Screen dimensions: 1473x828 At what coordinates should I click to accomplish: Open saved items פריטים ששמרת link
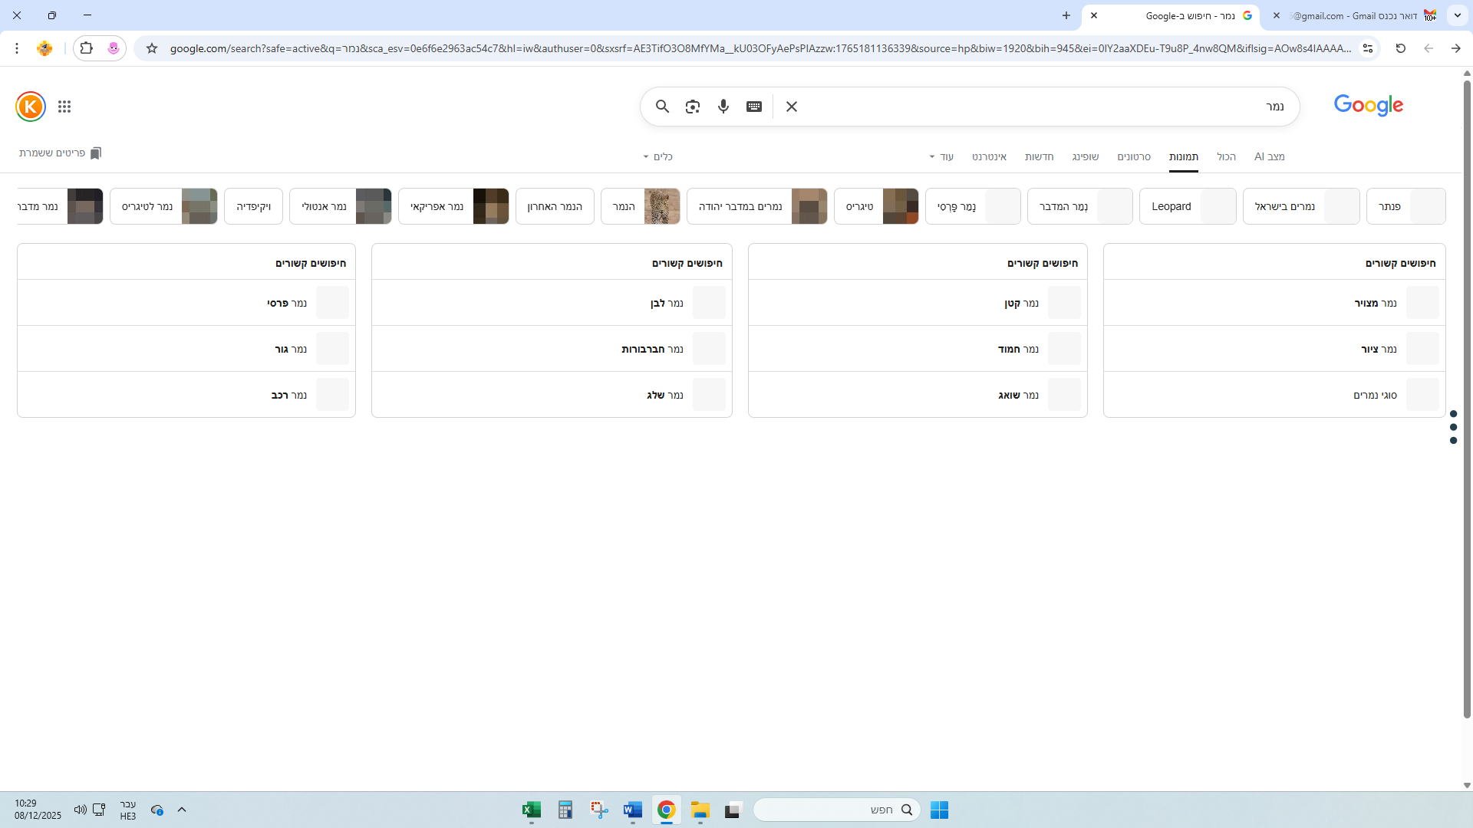(x=60, y=153)
